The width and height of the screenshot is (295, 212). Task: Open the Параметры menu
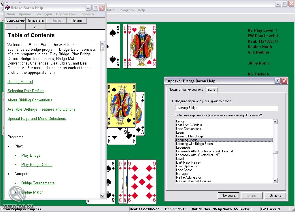pyautogui.click(x=66, y=14)
